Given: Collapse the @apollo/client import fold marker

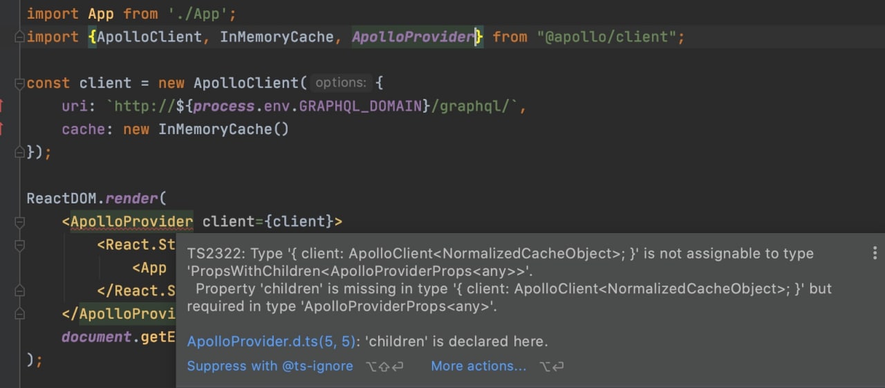Looking at the screenshot, I should [19, 37].
